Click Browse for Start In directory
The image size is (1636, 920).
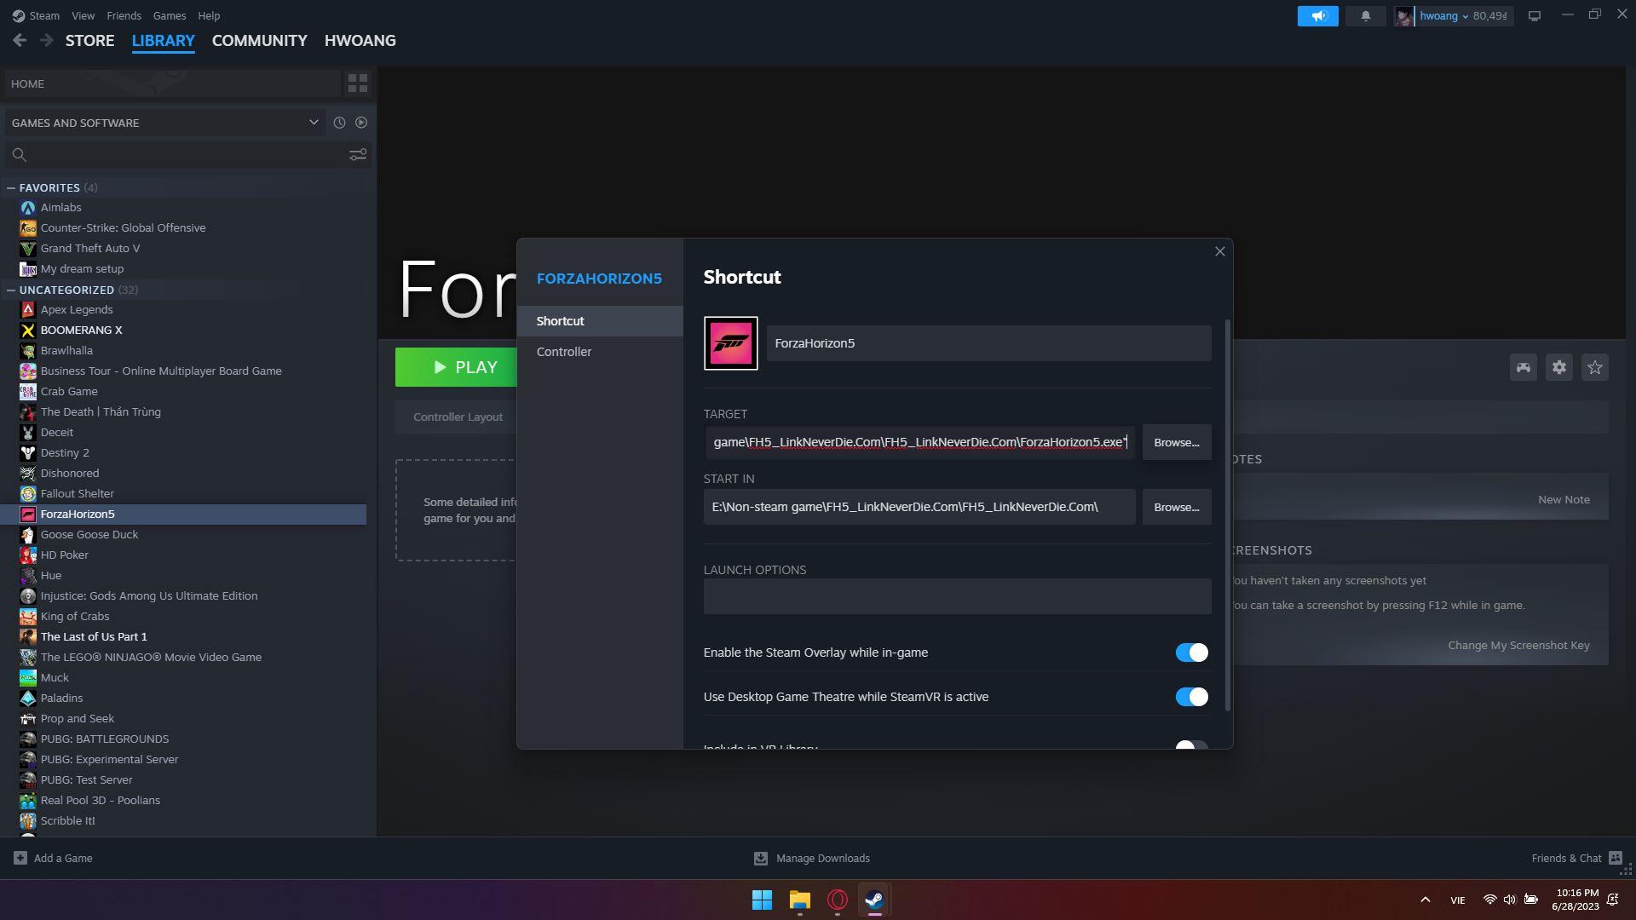click(1177, 505)
